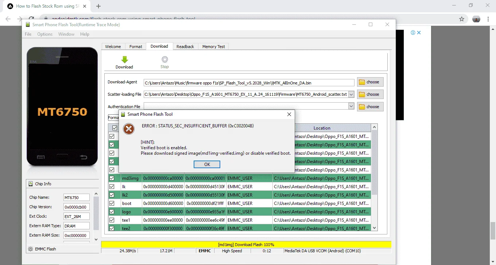Switch to the Readback tab
Viewport: 496px width, 265px height.
[185, 47]
